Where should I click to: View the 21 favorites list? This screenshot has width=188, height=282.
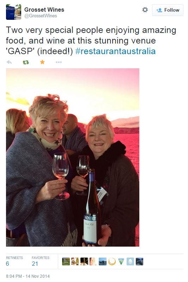tap(41, 261)
